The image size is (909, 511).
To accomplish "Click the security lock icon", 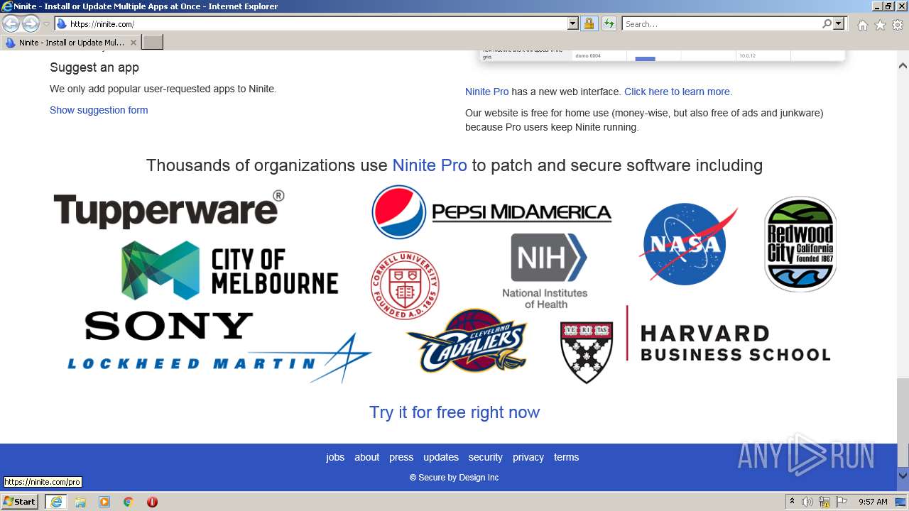I will pos(589,24).
